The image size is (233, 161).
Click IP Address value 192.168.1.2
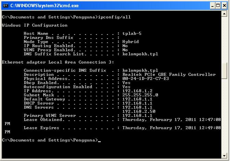pos(137,91)
